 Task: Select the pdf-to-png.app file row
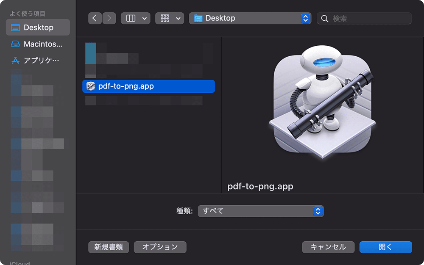(148, 86)
